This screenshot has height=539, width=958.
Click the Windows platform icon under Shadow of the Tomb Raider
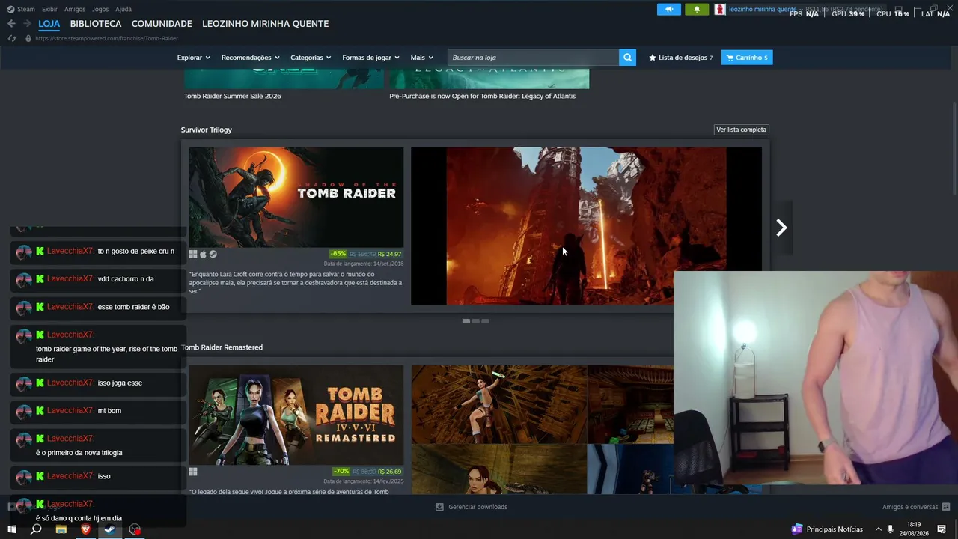[x=193, y=255]
